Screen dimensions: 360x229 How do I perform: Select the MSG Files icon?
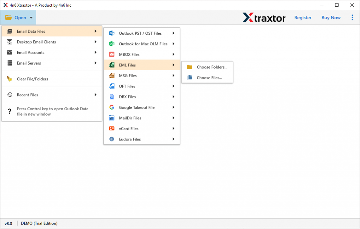click(112, 76)
